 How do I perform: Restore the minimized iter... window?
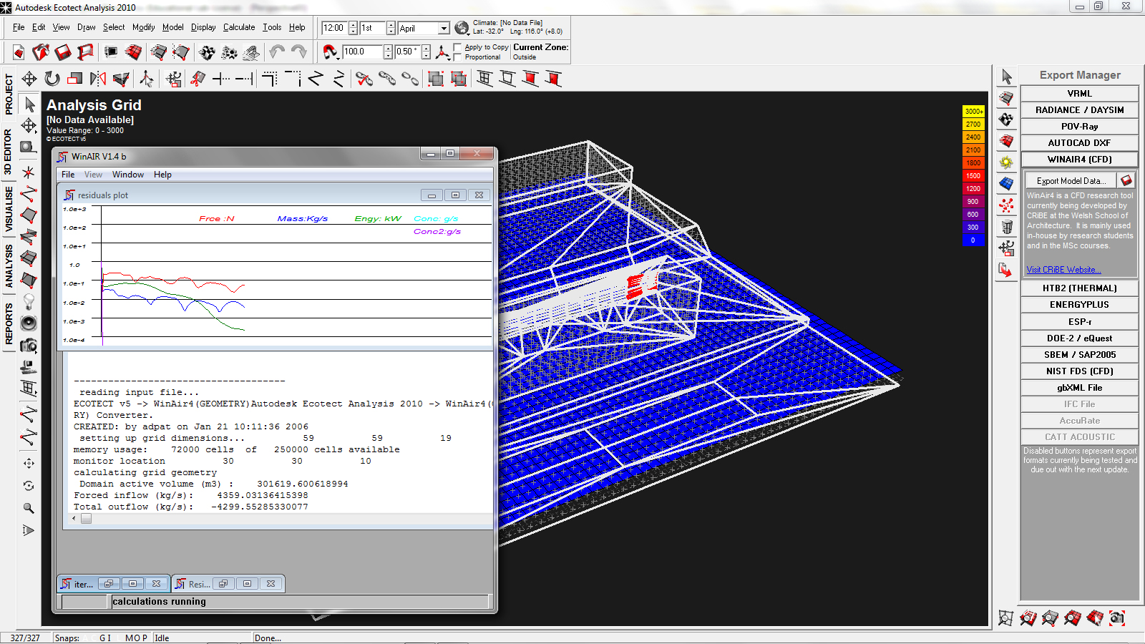[109, 584]
